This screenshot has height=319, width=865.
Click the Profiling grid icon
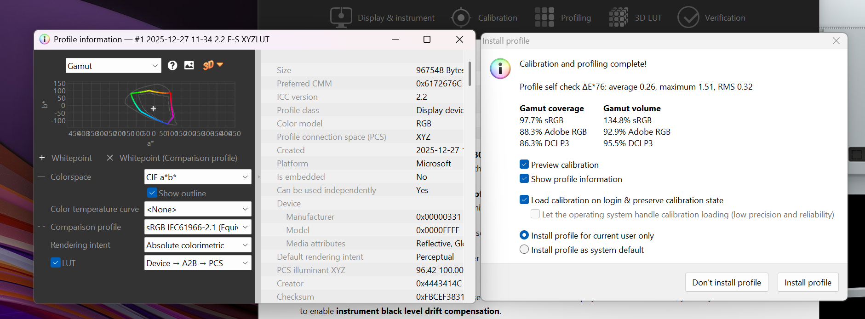coord(544,17)
